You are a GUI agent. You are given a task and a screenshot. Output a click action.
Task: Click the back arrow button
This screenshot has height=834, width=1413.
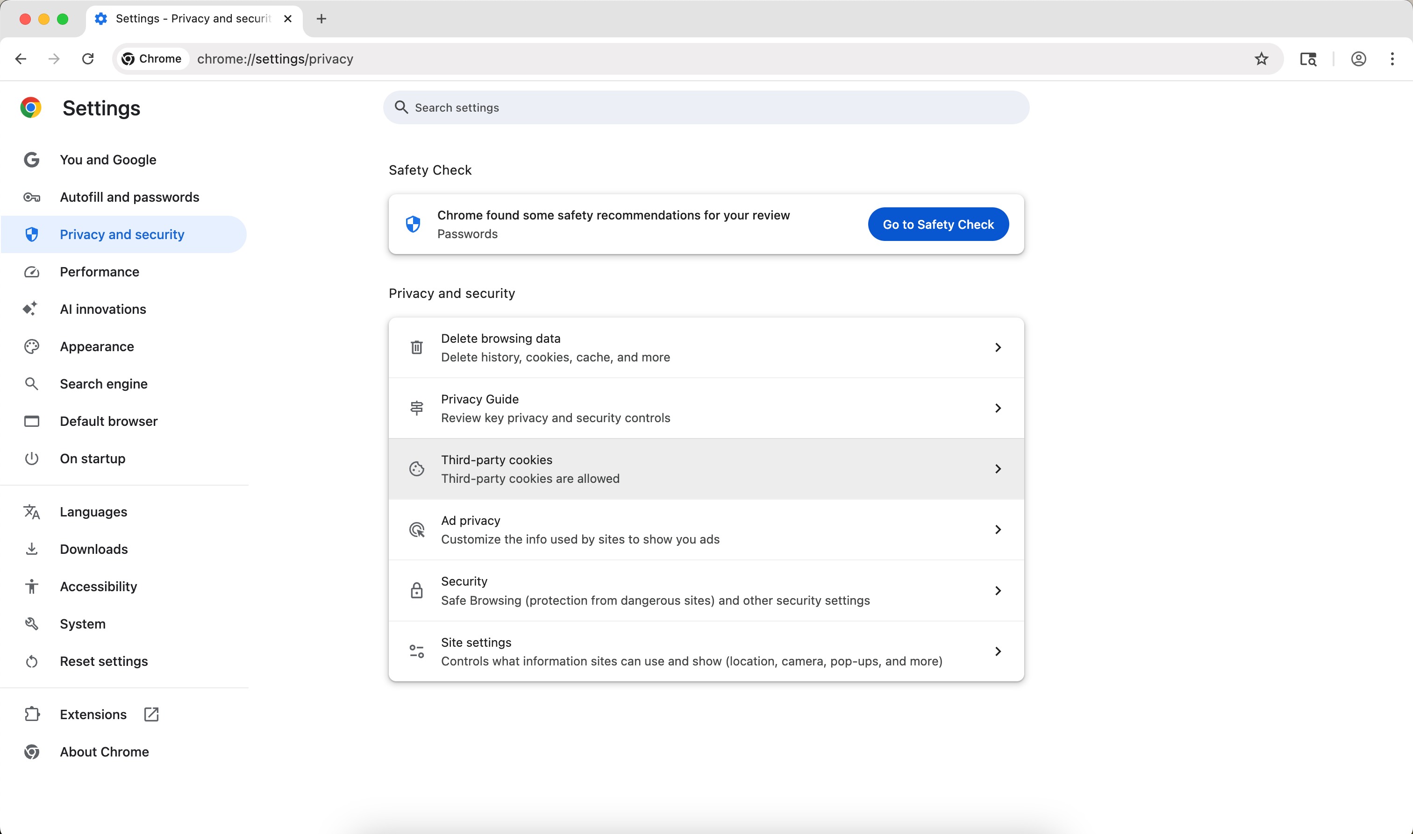click(21, 59)
